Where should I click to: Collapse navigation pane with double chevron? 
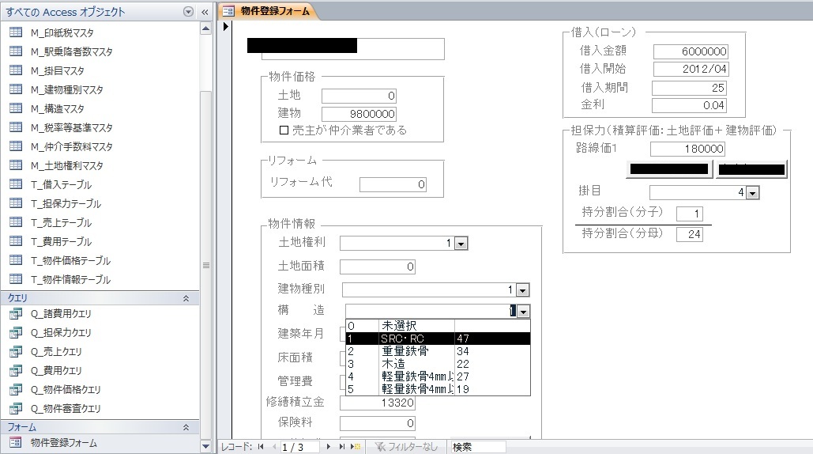pos(205,12)
